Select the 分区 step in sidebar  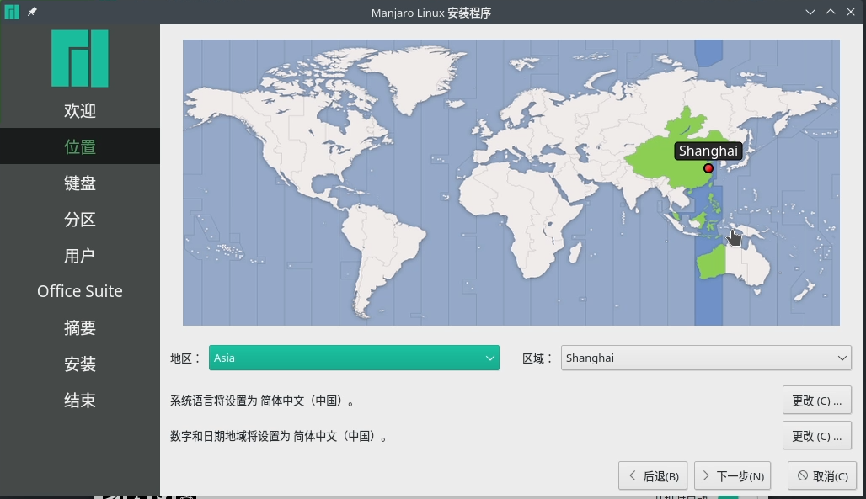(80, 219)
